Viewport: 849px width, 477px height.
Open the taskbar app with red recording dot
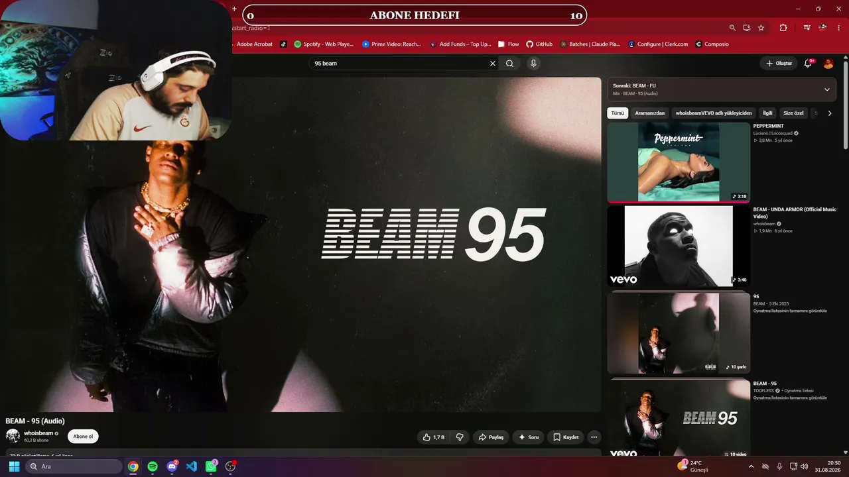pyautogui.click(x=231, y=466)
